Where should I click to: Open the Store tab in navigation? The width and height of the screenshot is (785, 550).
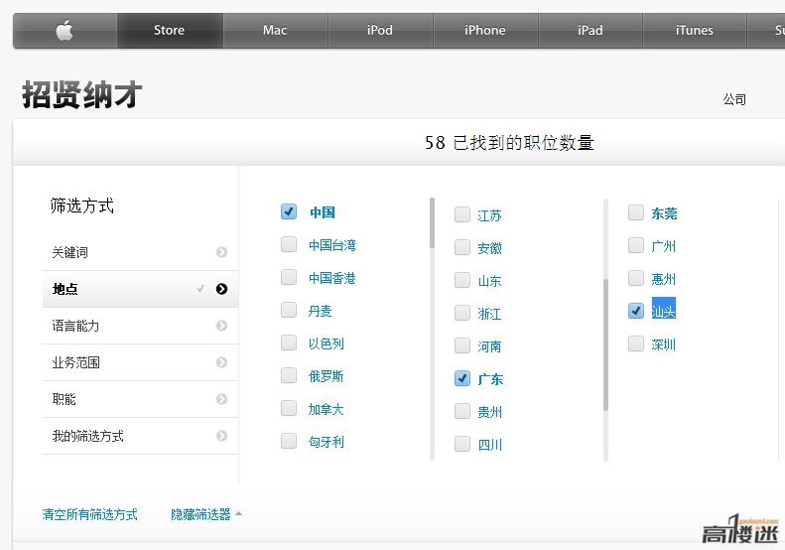coord(170,31)
